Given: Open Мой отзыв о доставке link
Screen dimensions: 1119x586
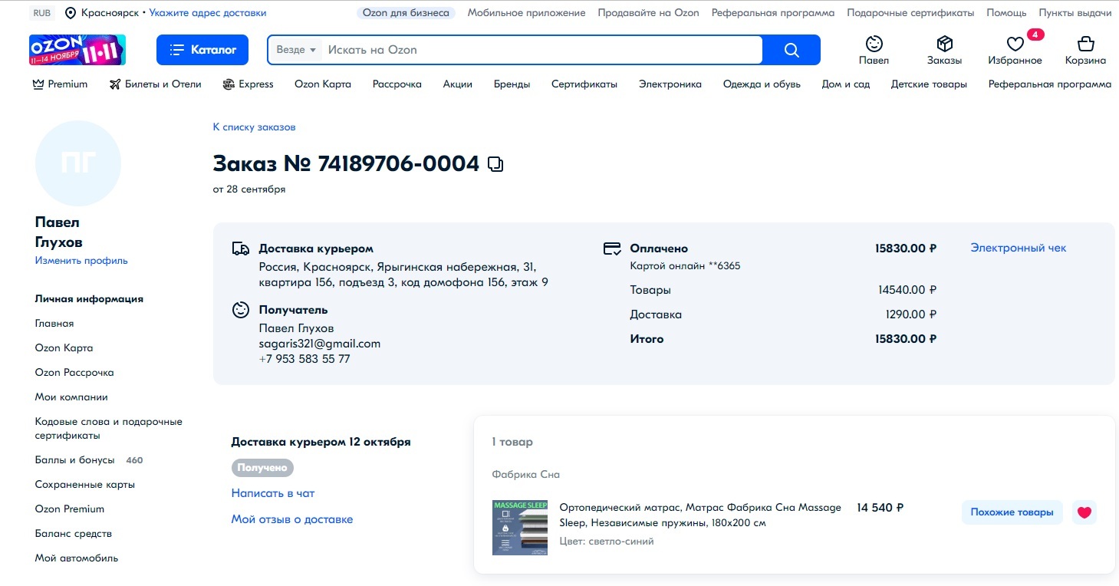Looking at the screenshot, I should [292, 519].
